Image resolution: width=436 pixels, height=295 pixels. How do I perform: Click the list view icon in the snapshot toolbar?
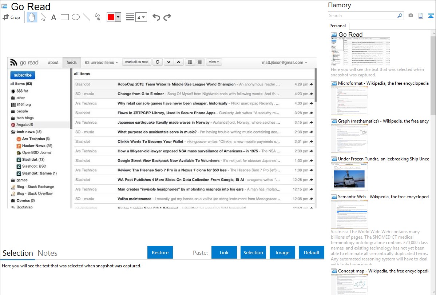(190, 62)
